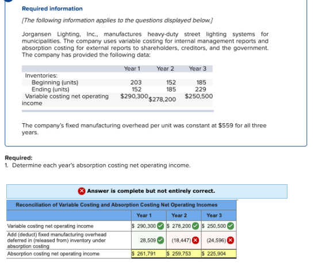Click green checkmark next to $278,200 answer

coord(195,226)
